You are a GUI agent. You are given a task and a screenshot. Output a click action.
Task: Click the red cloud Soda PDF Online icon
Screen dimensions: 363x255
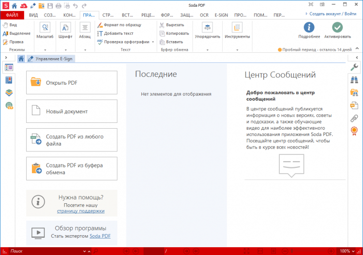[x=23, y=5]
